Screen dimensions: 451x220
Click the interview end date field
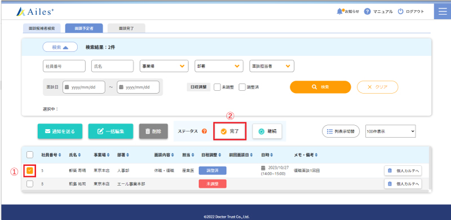pos(138,87)
